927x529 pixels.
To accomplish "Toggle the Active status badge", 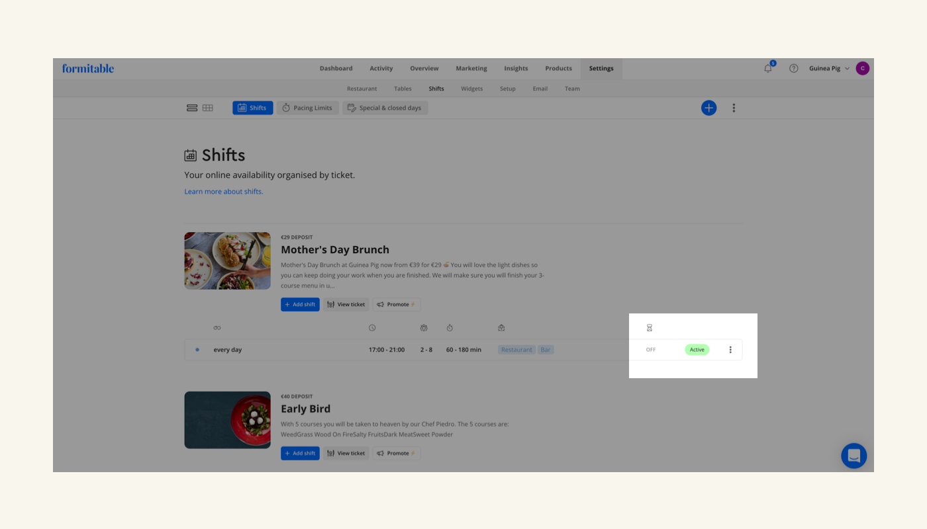I will [x=697, y=350].
